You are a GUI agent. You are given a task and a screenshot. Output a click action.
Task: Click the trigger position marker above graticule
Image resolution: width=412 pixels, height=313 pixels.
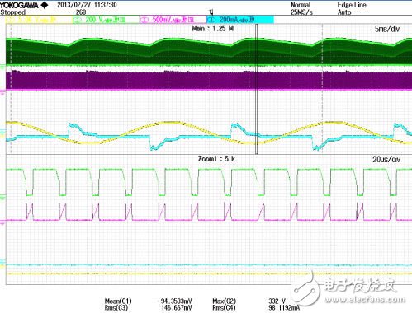click(211, 12)
